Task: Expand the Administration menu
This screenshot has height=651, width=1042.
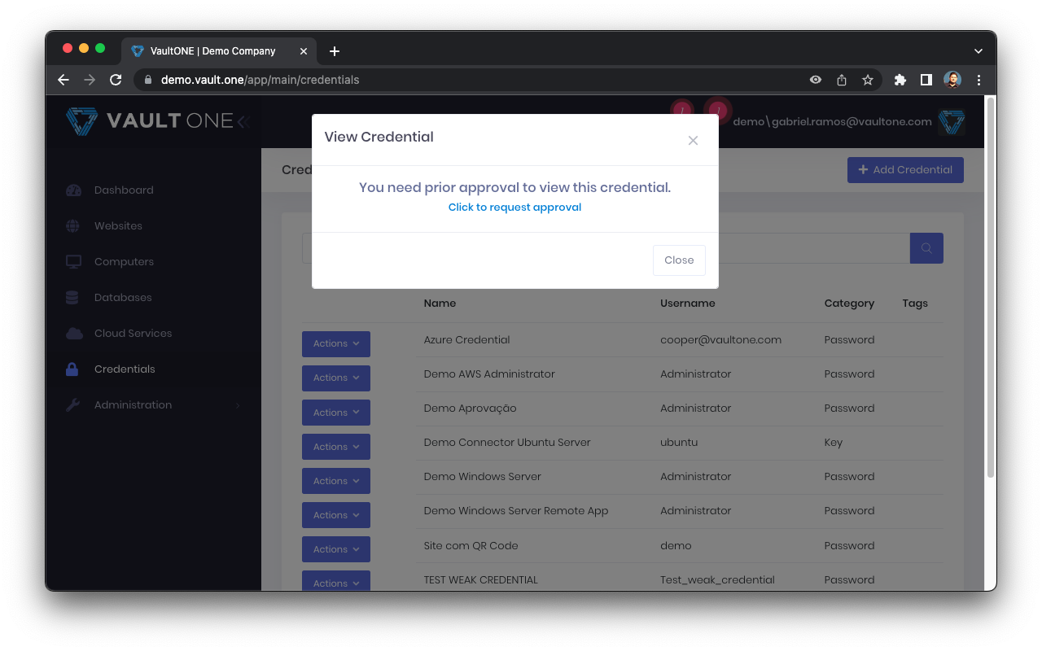Action: coord(133,404)
